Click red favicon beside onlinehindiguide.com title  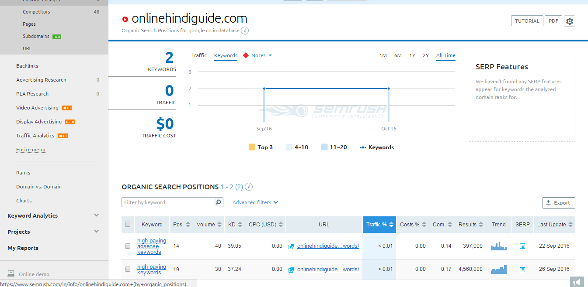click(125, 19)
